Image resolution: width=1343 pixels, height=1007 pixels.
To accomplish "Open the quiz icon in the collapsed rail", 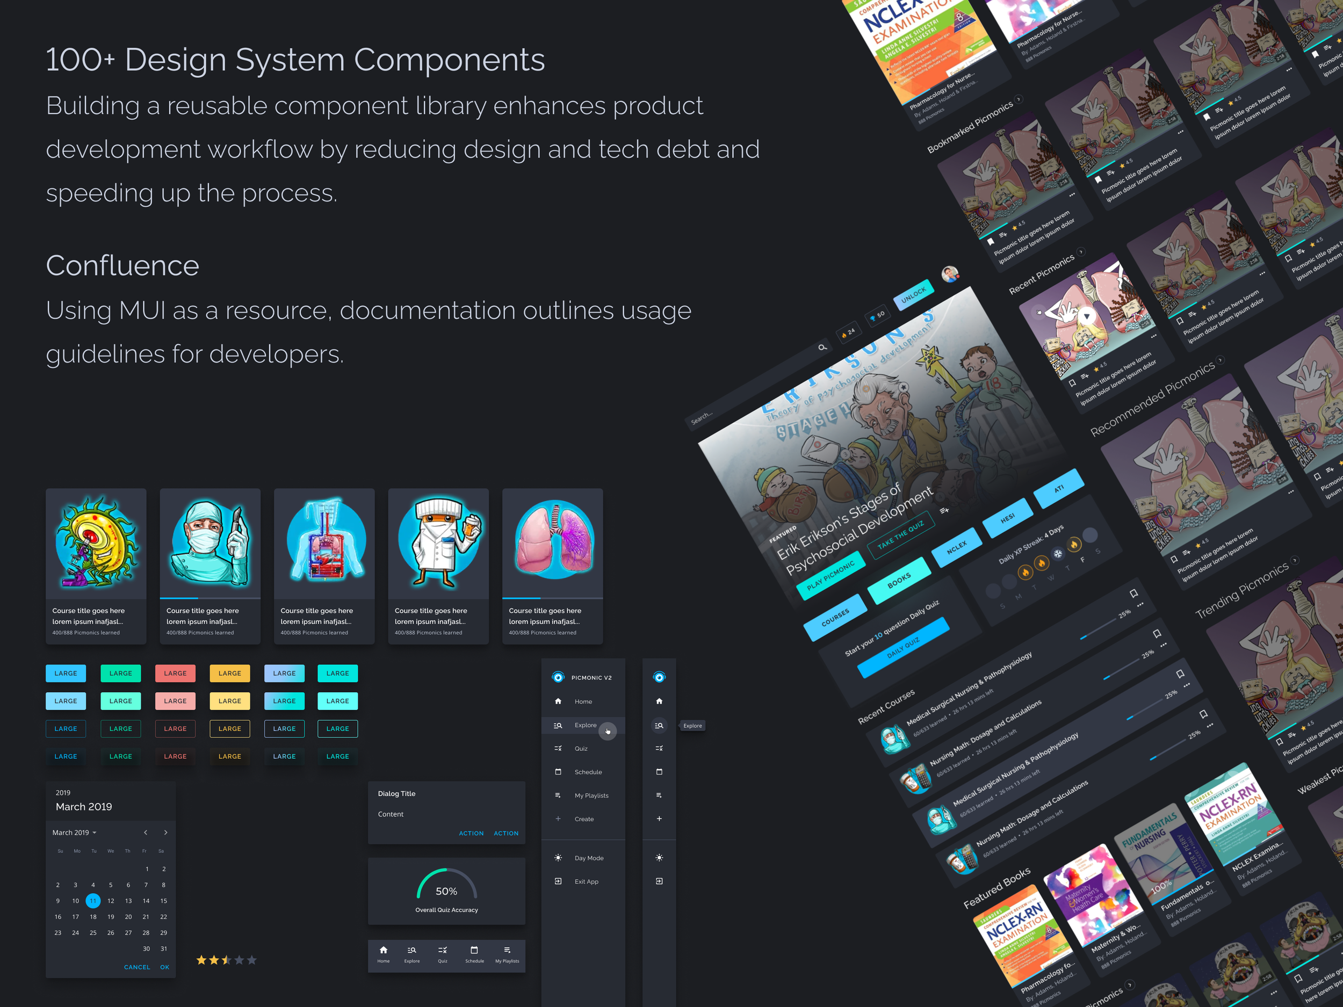I will 659,749.
